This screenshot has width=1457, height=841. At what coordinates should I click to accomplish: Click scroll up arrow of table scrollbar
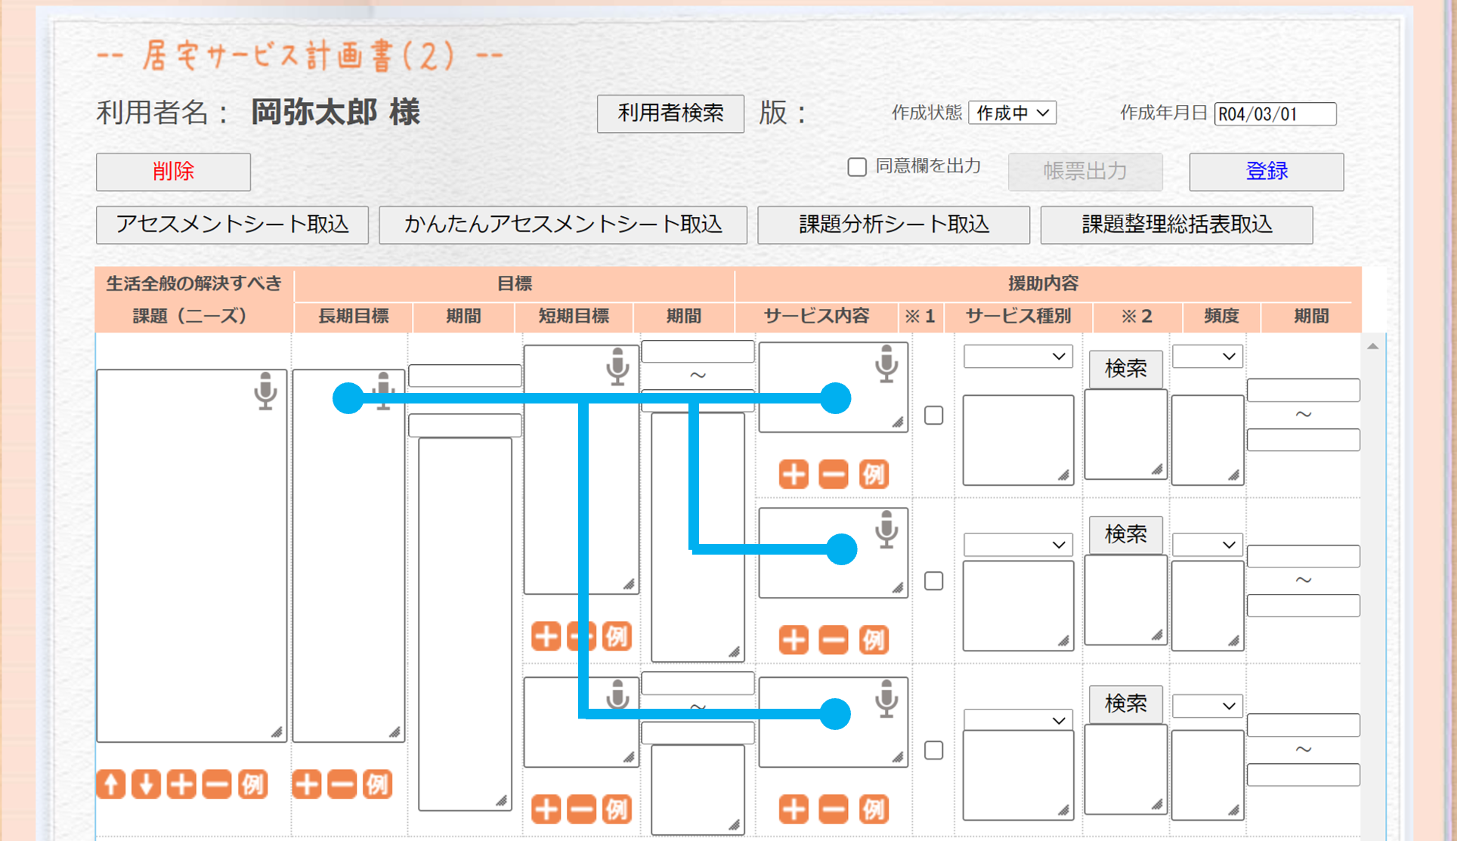click(1372, 346)
